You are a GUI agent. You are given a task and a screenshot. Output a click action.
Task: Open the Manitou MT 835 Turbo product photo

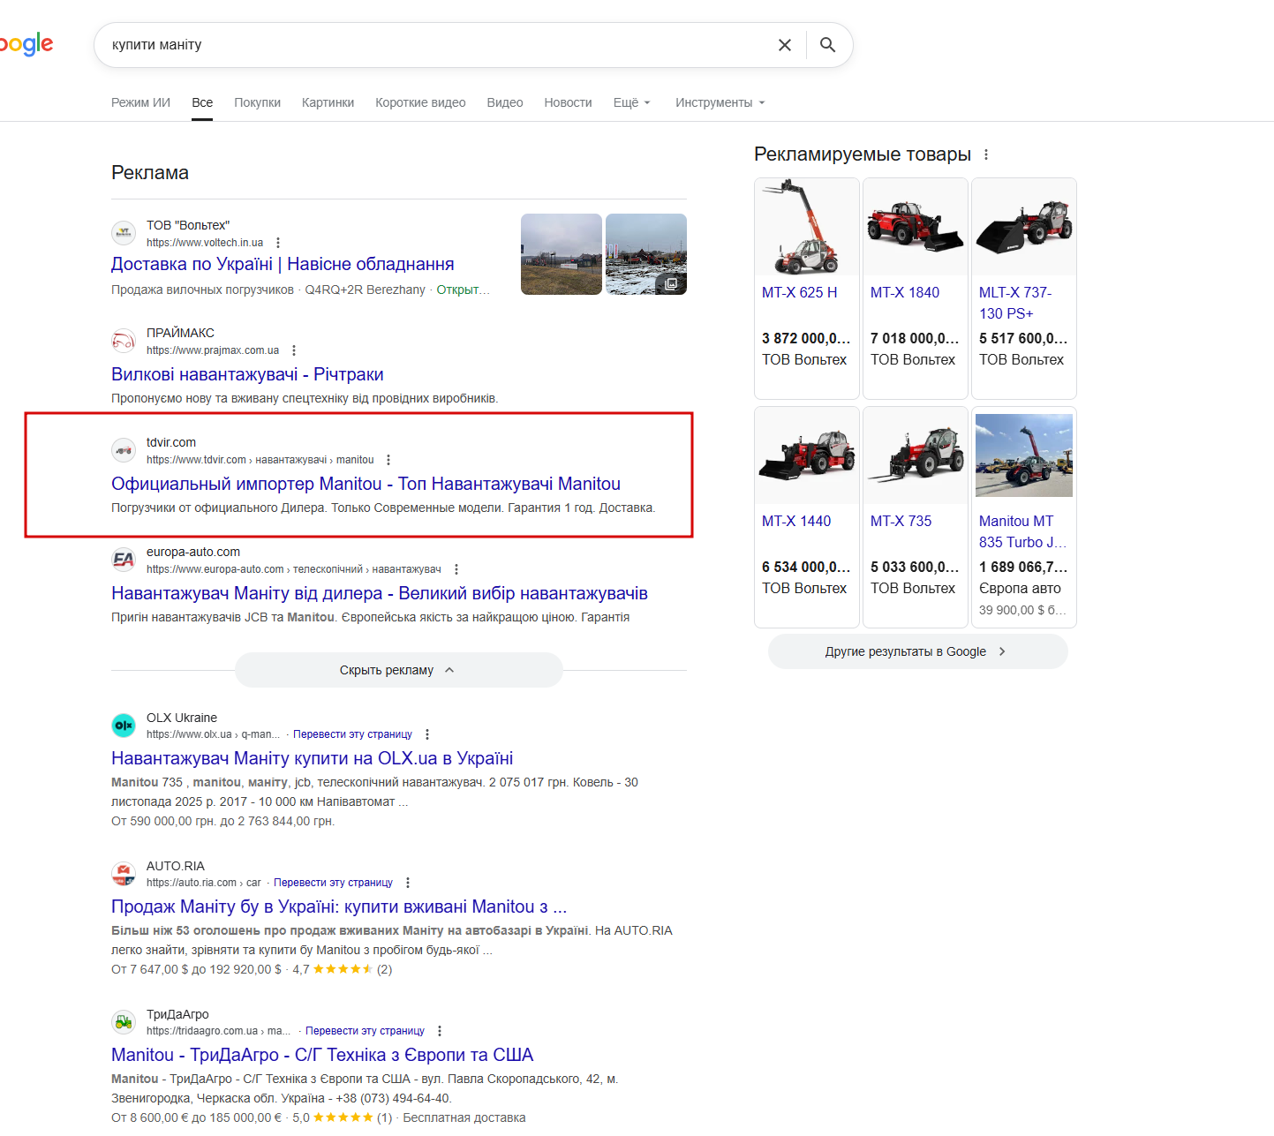coord(1024,455)
